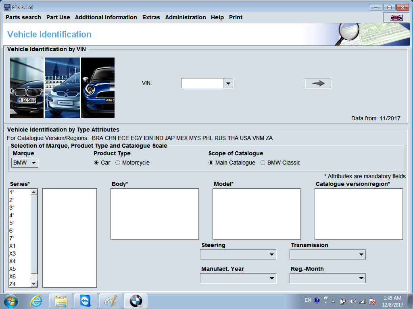413x309 pixels.
Task: Select series 6' in the list
Action: click(20, 231)
